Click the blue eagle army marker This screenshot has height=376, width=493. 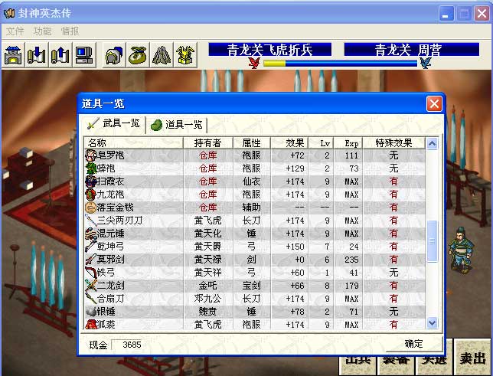coord(426,63)
